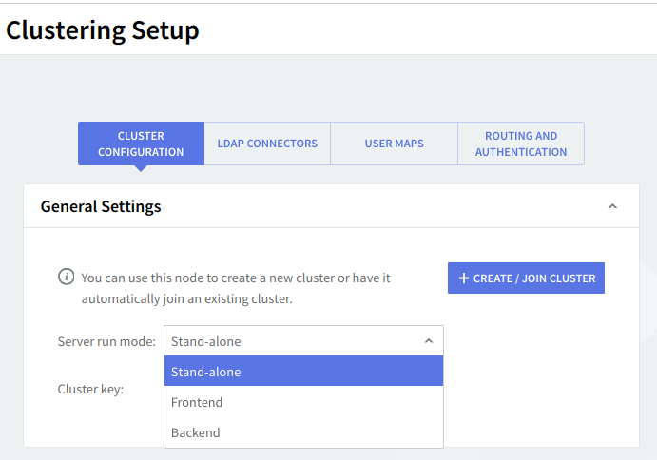
Task: Click the Clustering Setup page title
Action: (103, 29)
